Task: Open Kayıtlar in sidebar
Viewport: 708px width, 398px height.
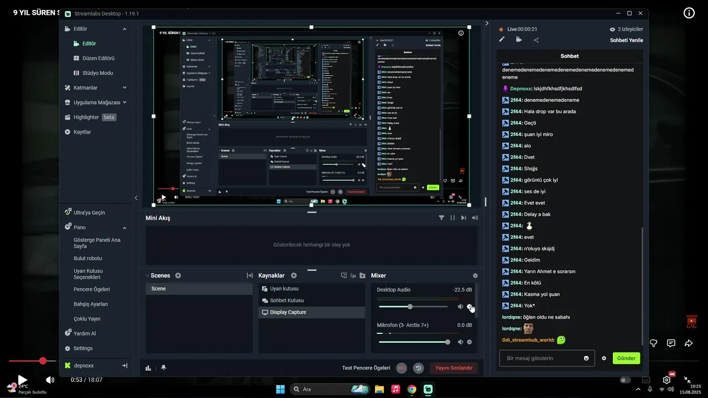Action: pos(82,132)
